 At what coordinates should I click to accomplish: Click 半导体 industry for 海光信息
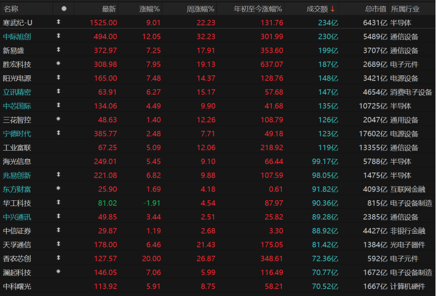click(x=401, y=161)
